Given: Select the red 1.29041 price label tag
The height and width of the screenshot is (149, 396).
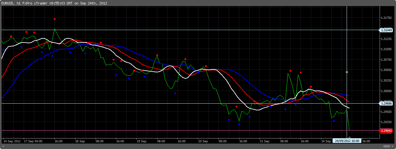Looking at the screenshot, I should [386, 130].
